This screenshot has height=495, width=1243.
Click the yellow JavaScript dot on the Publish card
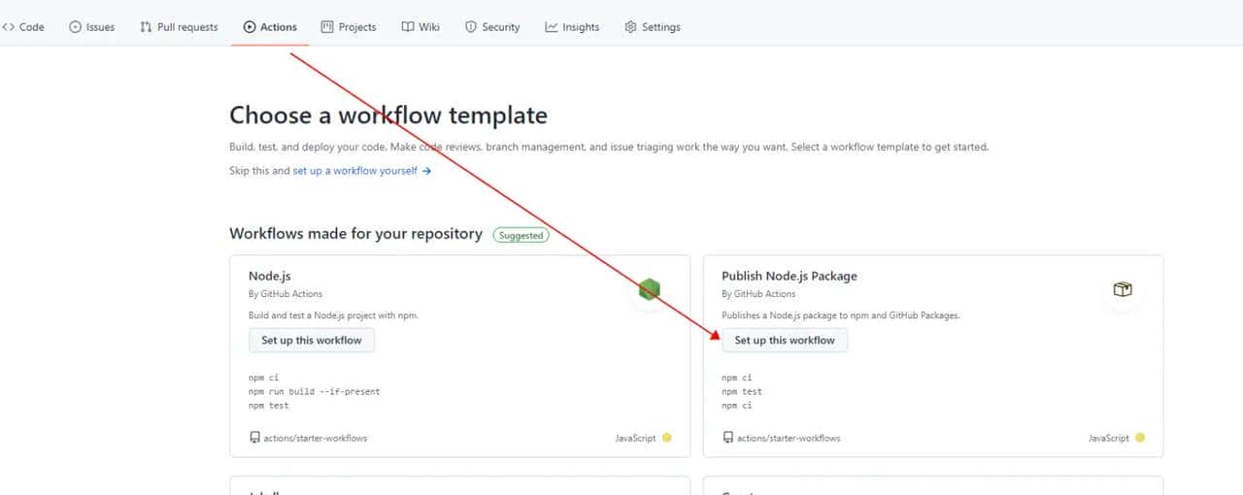1140,438
